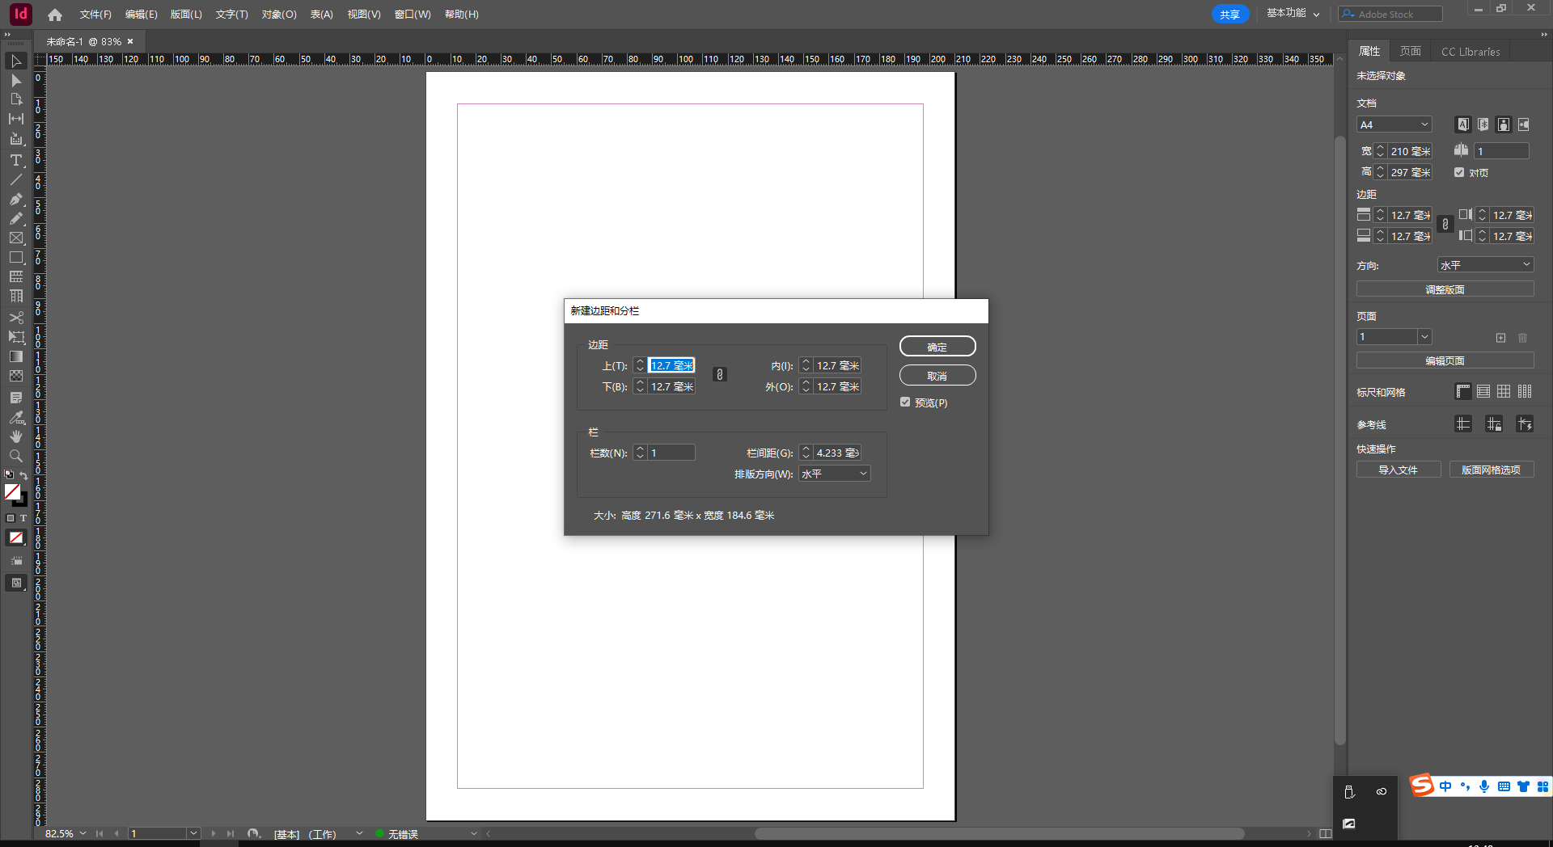The image size is (1553, 847).
Task: Select the Note tool
Action: coord(15,398)
